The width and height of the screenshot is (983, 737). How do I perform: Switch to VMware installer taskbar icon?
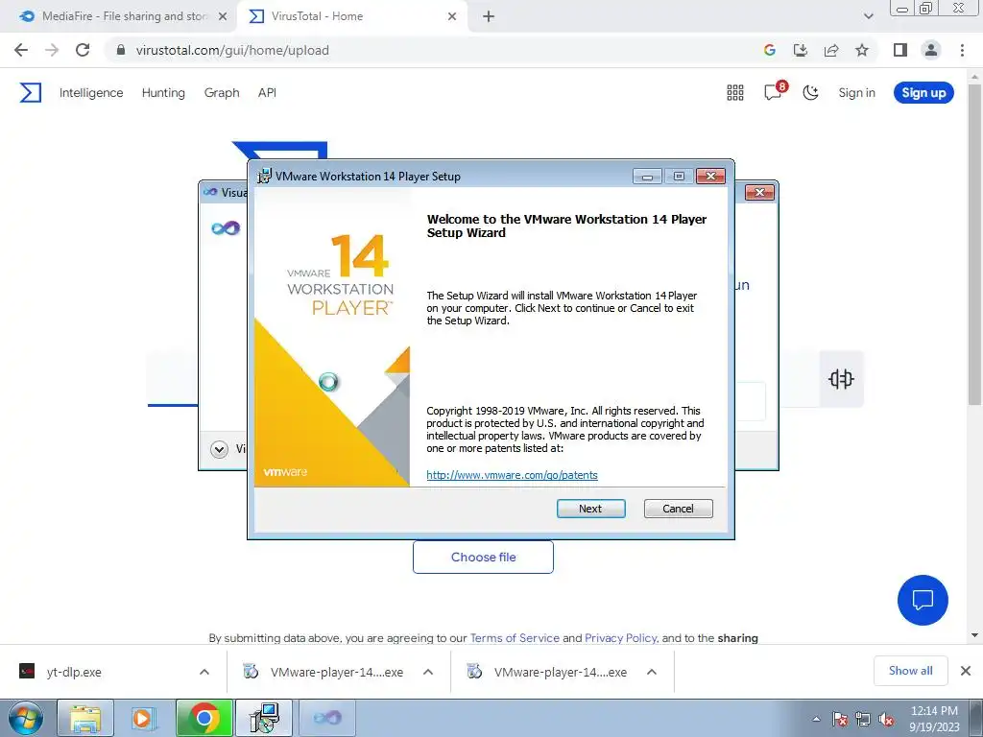[x=264, y=718]
